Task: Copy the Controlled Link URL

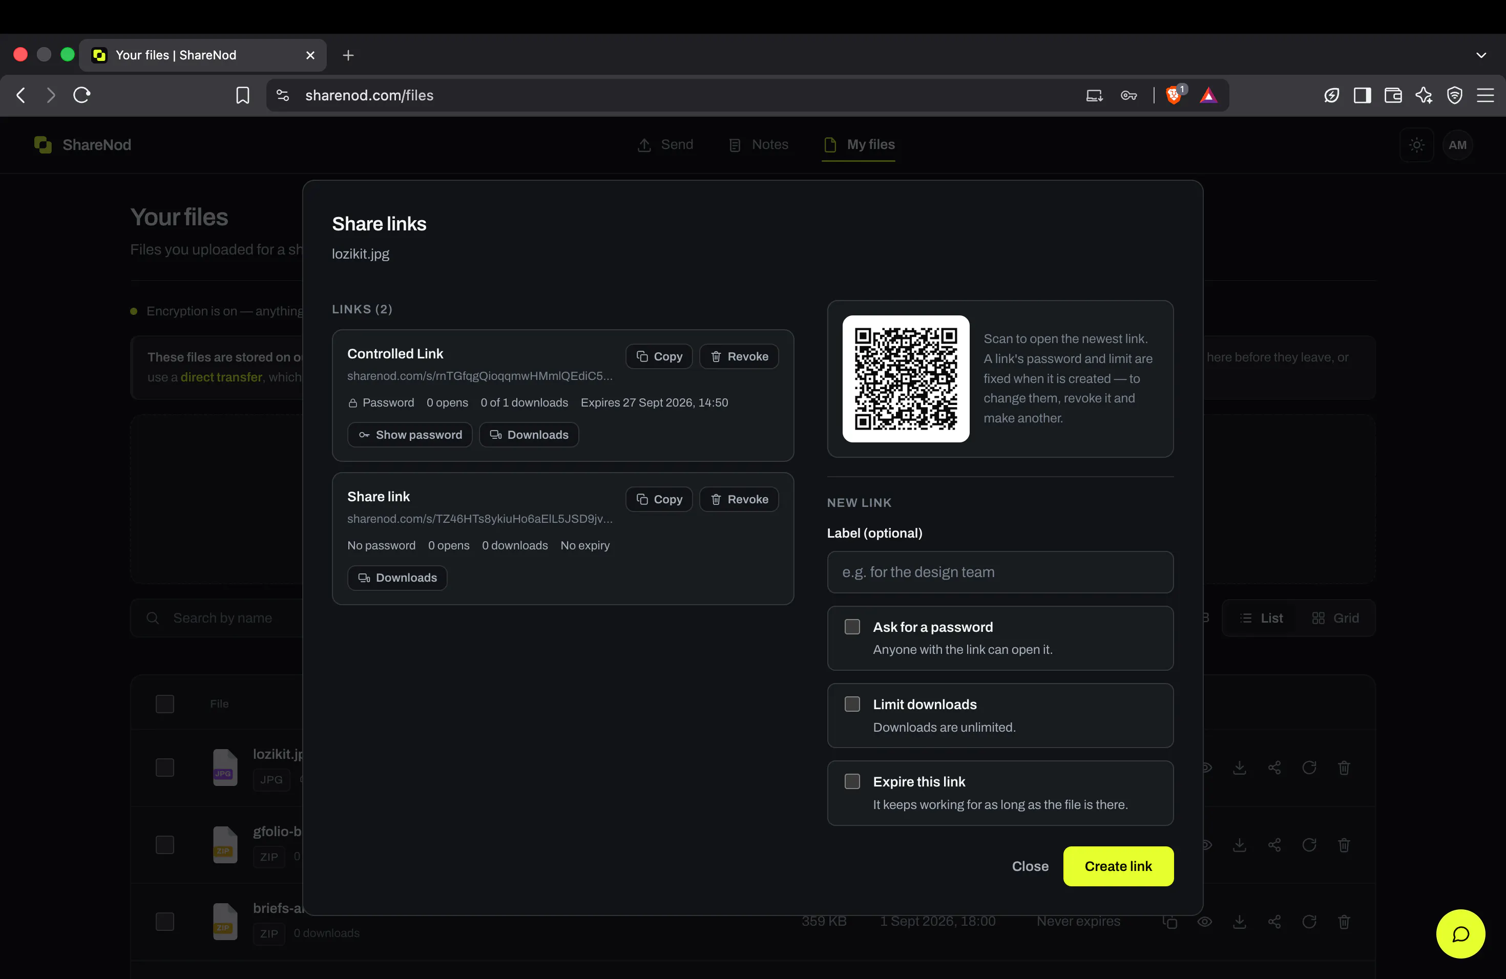Action: [659, 356]
